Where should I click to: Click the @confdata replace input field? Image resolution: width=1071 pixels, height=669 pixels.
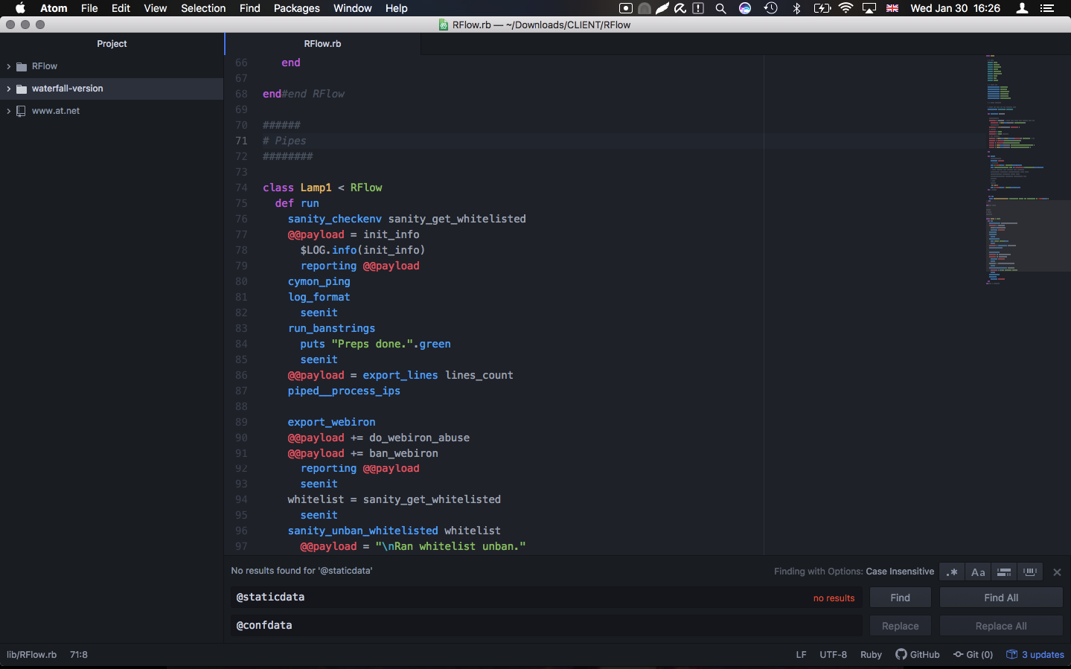click(x=546, y=626)
